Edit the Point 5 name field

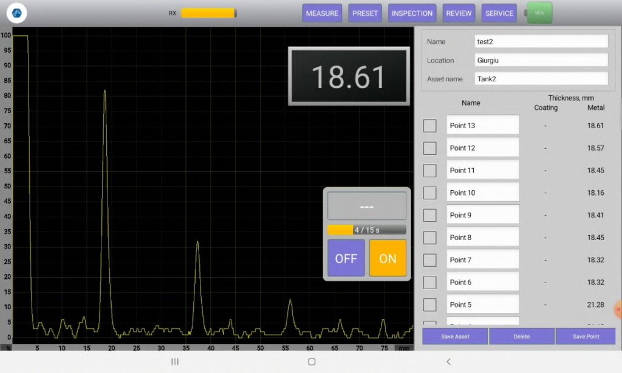click(483, 304)
